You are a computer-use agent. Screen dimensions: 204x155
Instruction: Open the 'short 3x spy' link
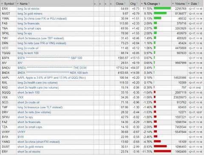[x=25, y=117]
